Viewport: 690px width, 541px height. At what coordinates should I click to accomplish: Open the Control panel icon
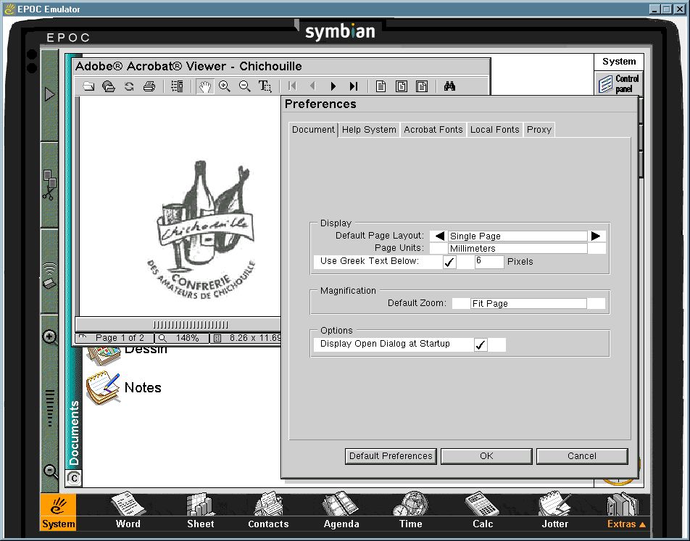619,83
